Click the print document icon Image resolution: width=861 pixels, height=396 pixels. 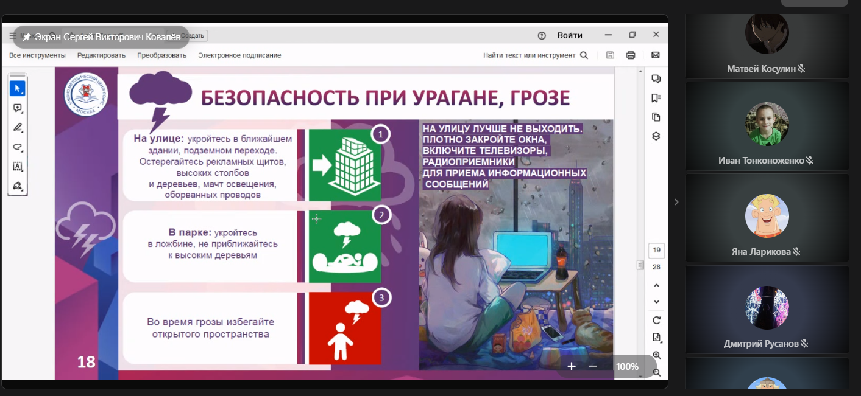tap(631, 55)
